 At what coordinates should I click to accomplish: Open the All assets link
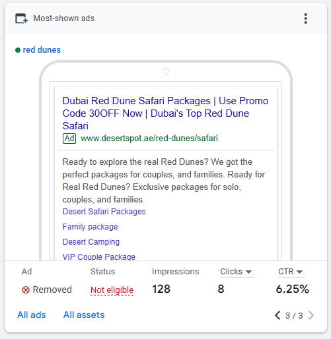click(x=84, y=315)
